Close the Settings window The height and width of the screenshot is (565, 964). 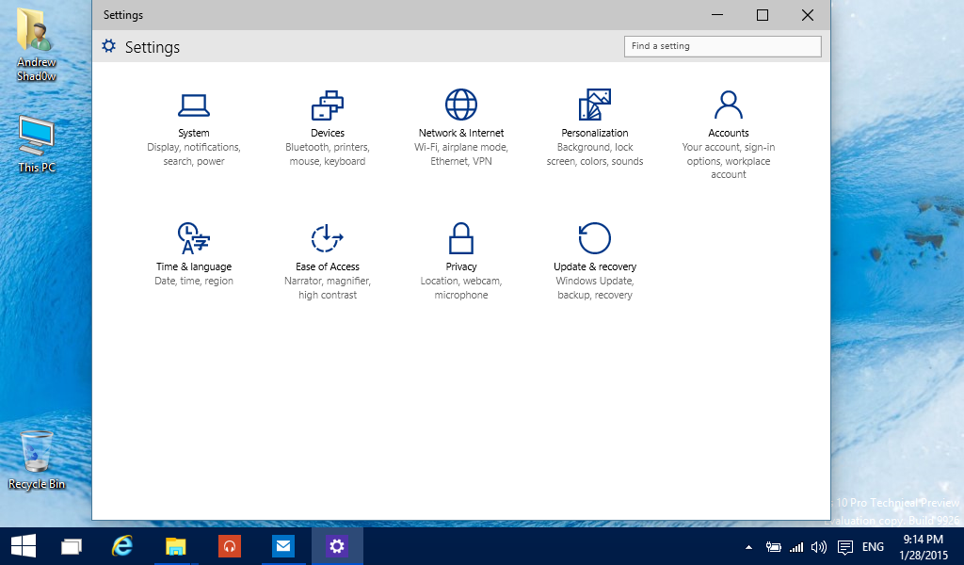807,15
